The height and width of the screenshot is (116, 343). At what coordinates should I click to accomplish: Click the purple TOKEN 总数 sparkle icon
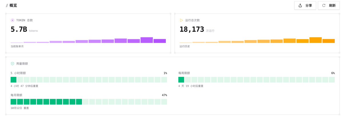[12, 20]
